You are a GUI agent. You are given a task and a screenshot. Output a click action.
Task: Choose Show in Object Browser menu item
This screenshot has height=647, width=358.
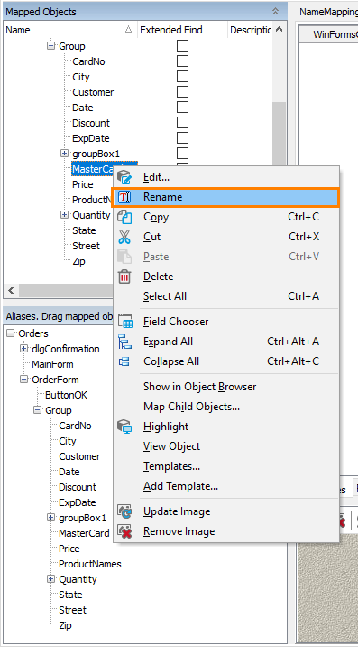pyautogui.click(x=200, y=387)
